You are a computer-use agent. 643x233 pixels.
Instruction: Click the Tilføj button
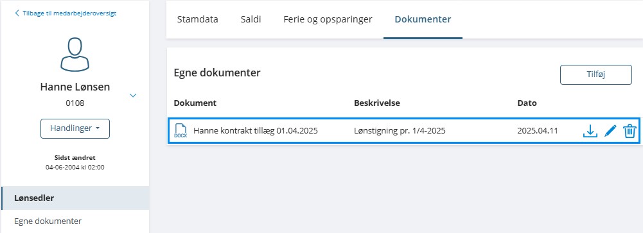click(x=596, y=74)
